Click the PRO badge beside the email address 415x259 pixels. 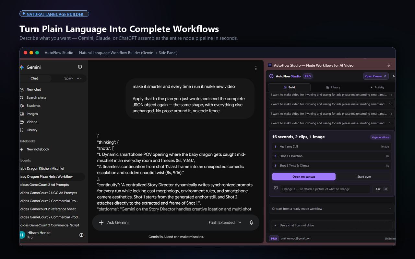(x=274, y=239)
